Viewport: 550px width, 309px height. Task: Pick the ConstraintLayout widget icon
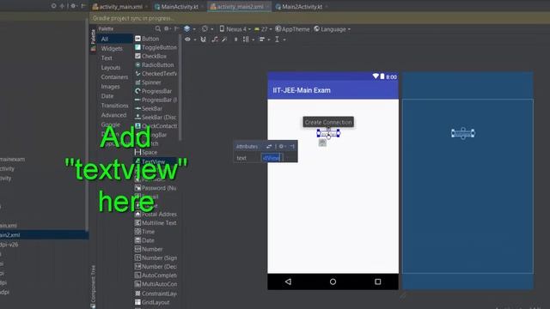[x=137, y=294]
